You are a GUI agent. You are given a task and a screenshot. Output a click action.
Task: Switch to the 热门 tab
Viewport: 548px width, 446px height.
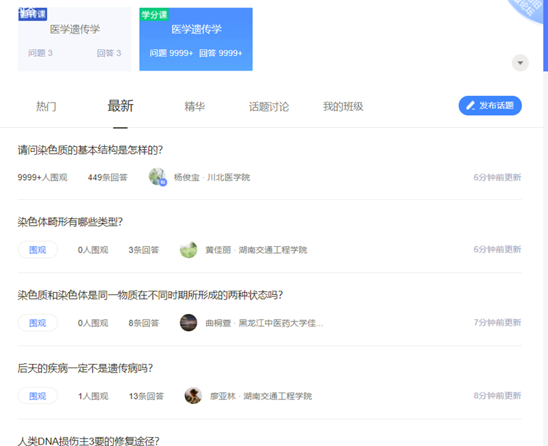coord(45,106)
